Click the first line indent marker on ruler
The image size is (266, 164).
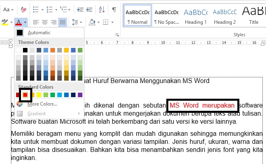[10, 41]
